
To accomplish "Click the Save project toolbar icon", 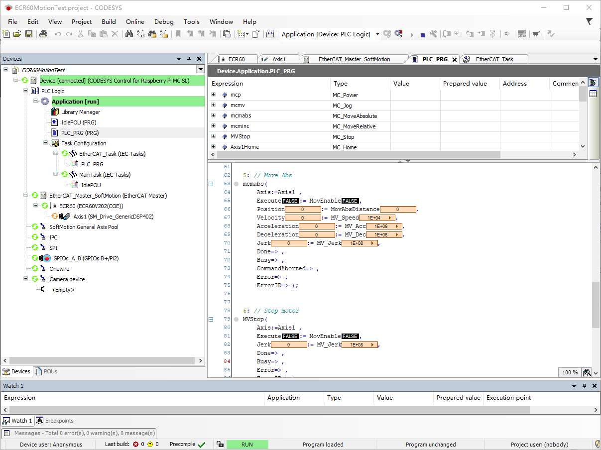I will pyautogui.click(x=29, y=34).
